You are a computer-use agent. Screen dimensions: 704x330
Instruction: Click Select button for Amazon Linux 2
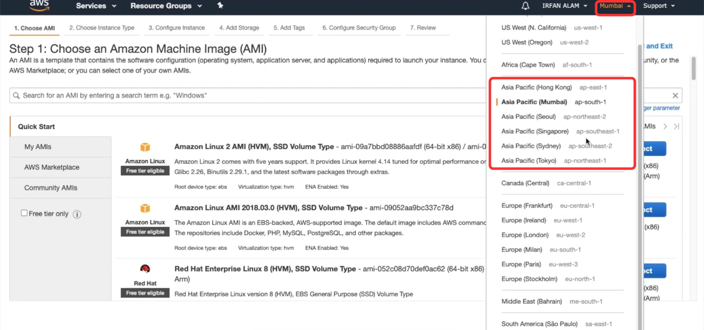click(655, 149)
